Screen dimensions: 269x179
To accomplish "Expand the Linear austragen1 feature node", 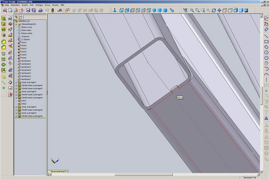I will click(16, 82).
